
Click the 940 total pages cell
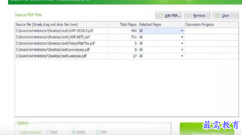tap(123, 31)
